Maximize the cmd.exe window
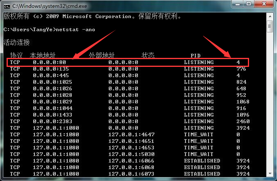The height and width of the screenshot is (181, 277). pyautogui.click(x=249, y=4)
